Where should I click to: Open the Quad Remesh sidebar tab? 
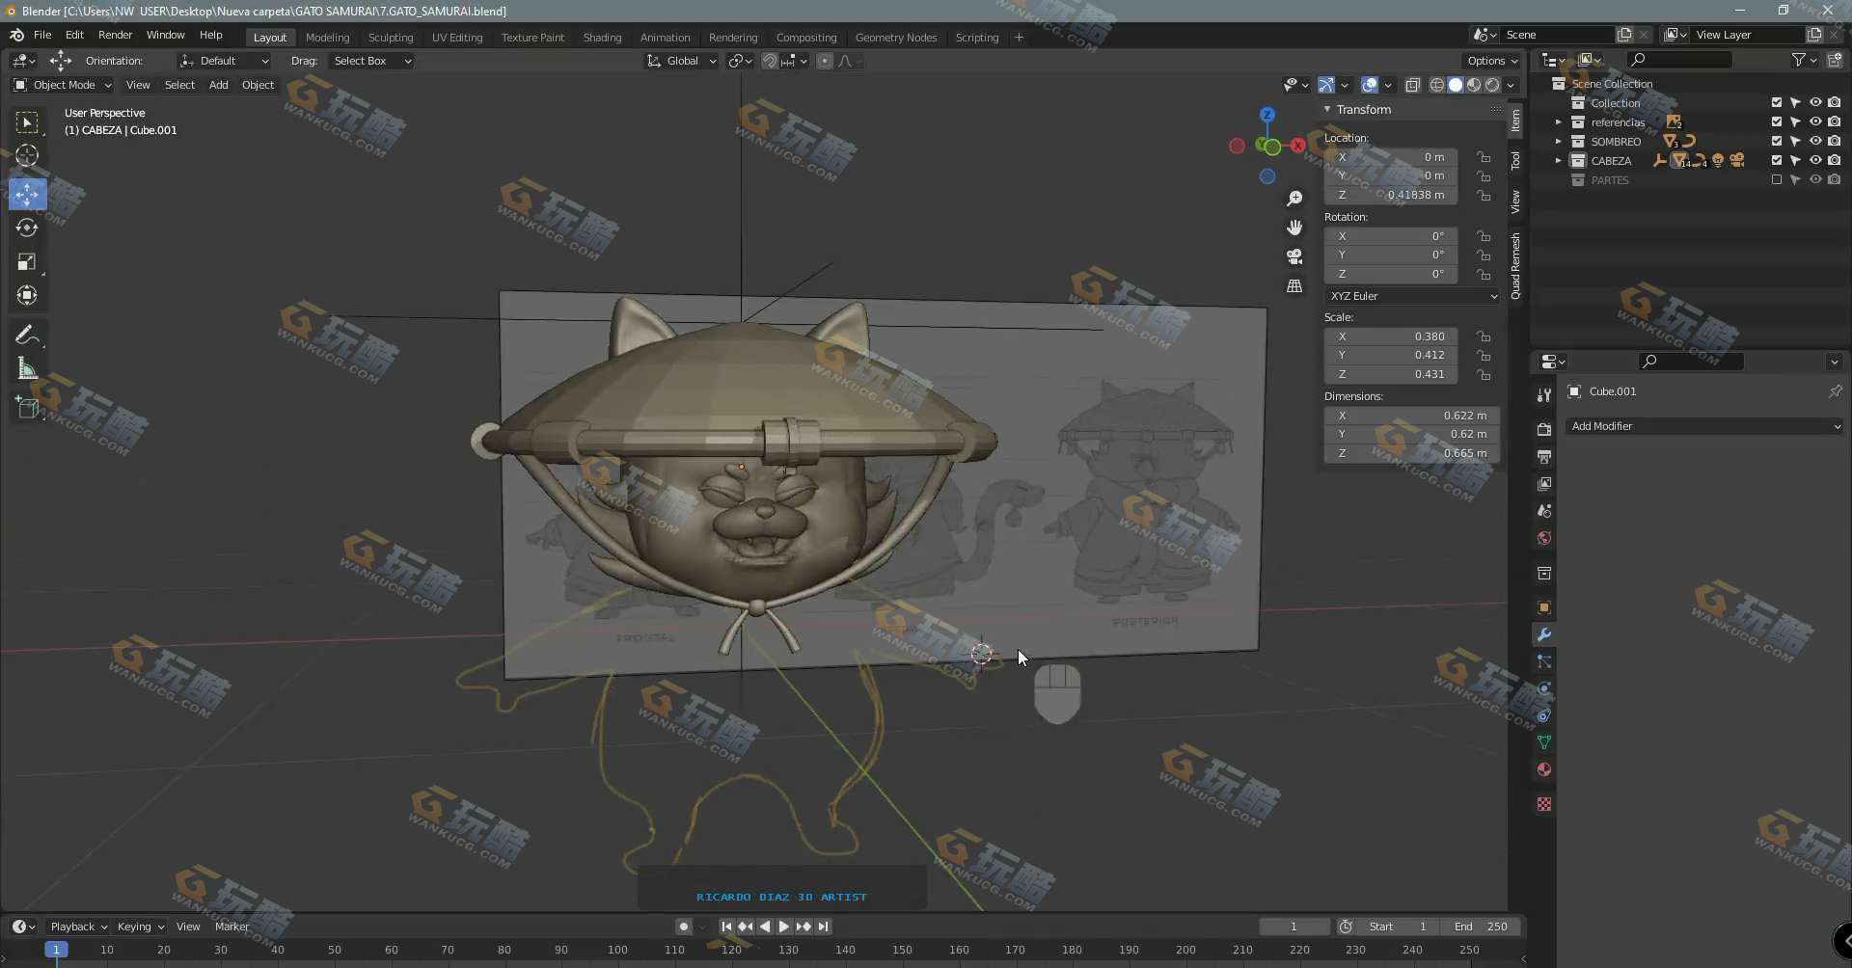pyautogui.click(x=1516, y=265)
